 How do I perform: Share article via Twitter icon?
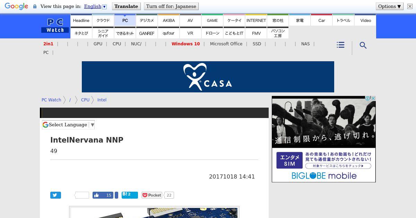[x=55, y=195]
